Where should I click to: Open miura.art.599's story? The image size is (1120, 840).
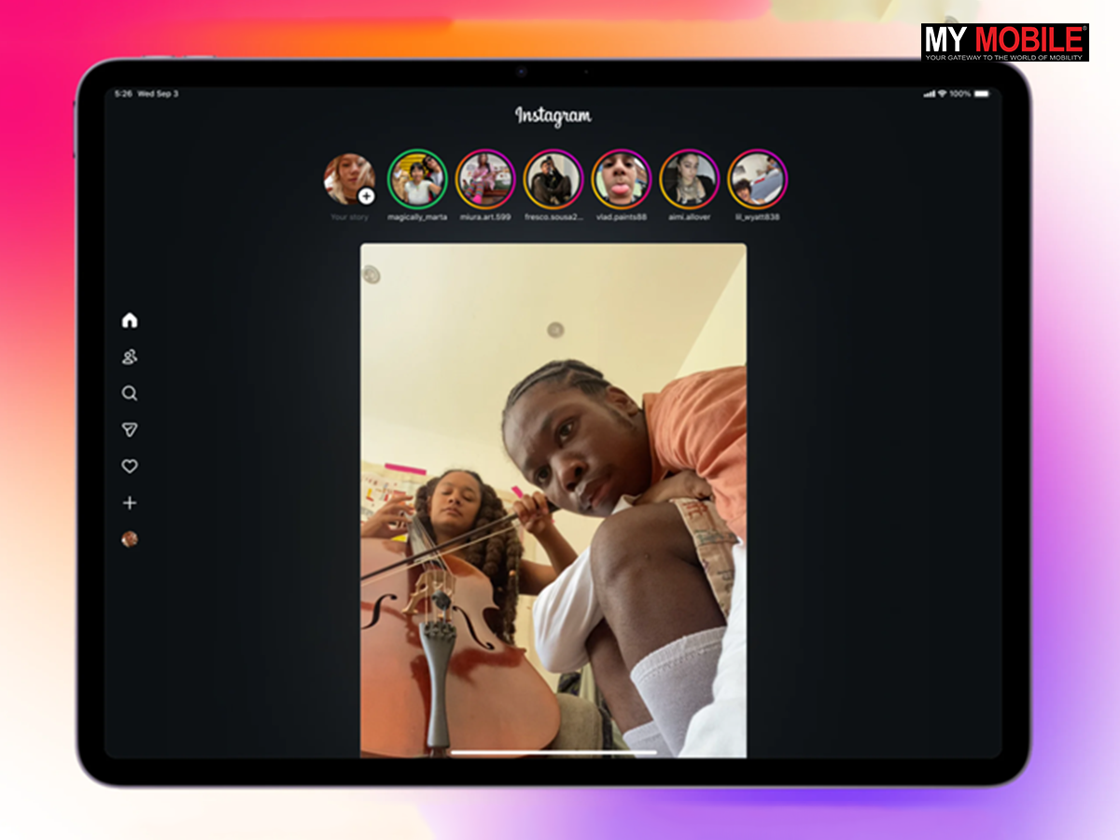click(x=485, y=178)
